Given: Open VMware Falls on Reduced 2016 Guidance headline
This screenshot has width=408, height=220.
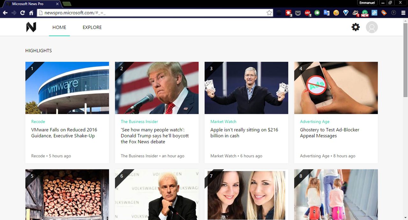Looking at the screenshot, I should 64,133.
